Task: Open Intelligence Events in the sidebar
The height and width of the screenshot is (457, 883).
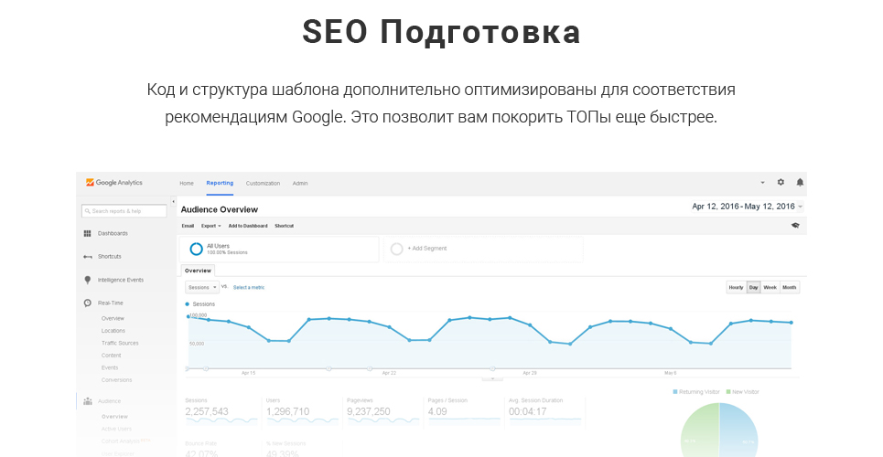Action: tap(121, 280)
